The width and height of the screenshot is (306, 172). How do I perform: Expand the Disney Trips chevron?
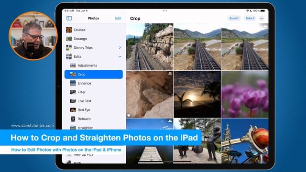tap(120, 48)
